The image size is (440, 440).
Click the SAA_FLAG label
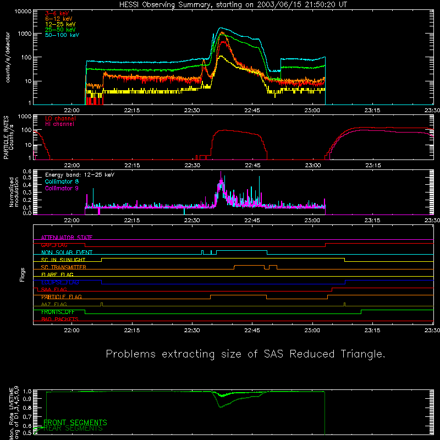click(x=54, y=289)
